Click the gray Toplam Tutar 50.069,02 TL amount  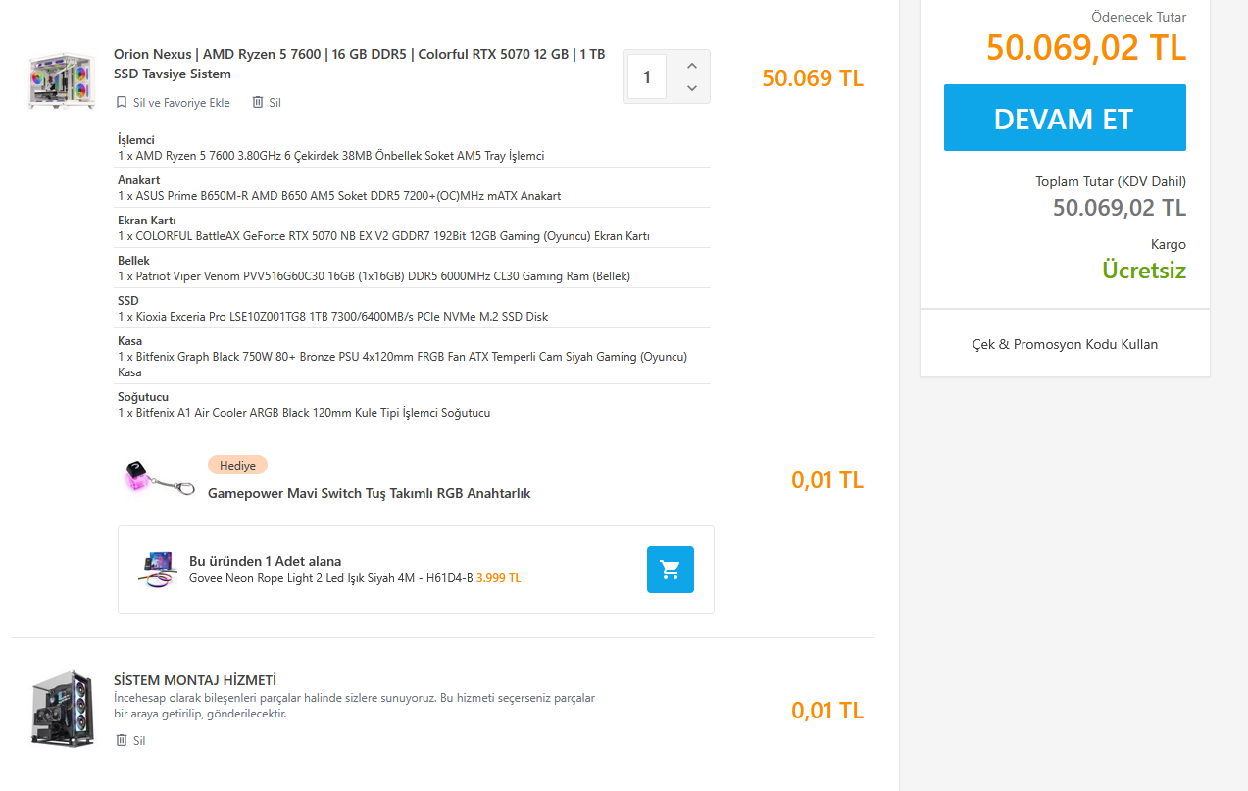click(x=1120, y=208)
